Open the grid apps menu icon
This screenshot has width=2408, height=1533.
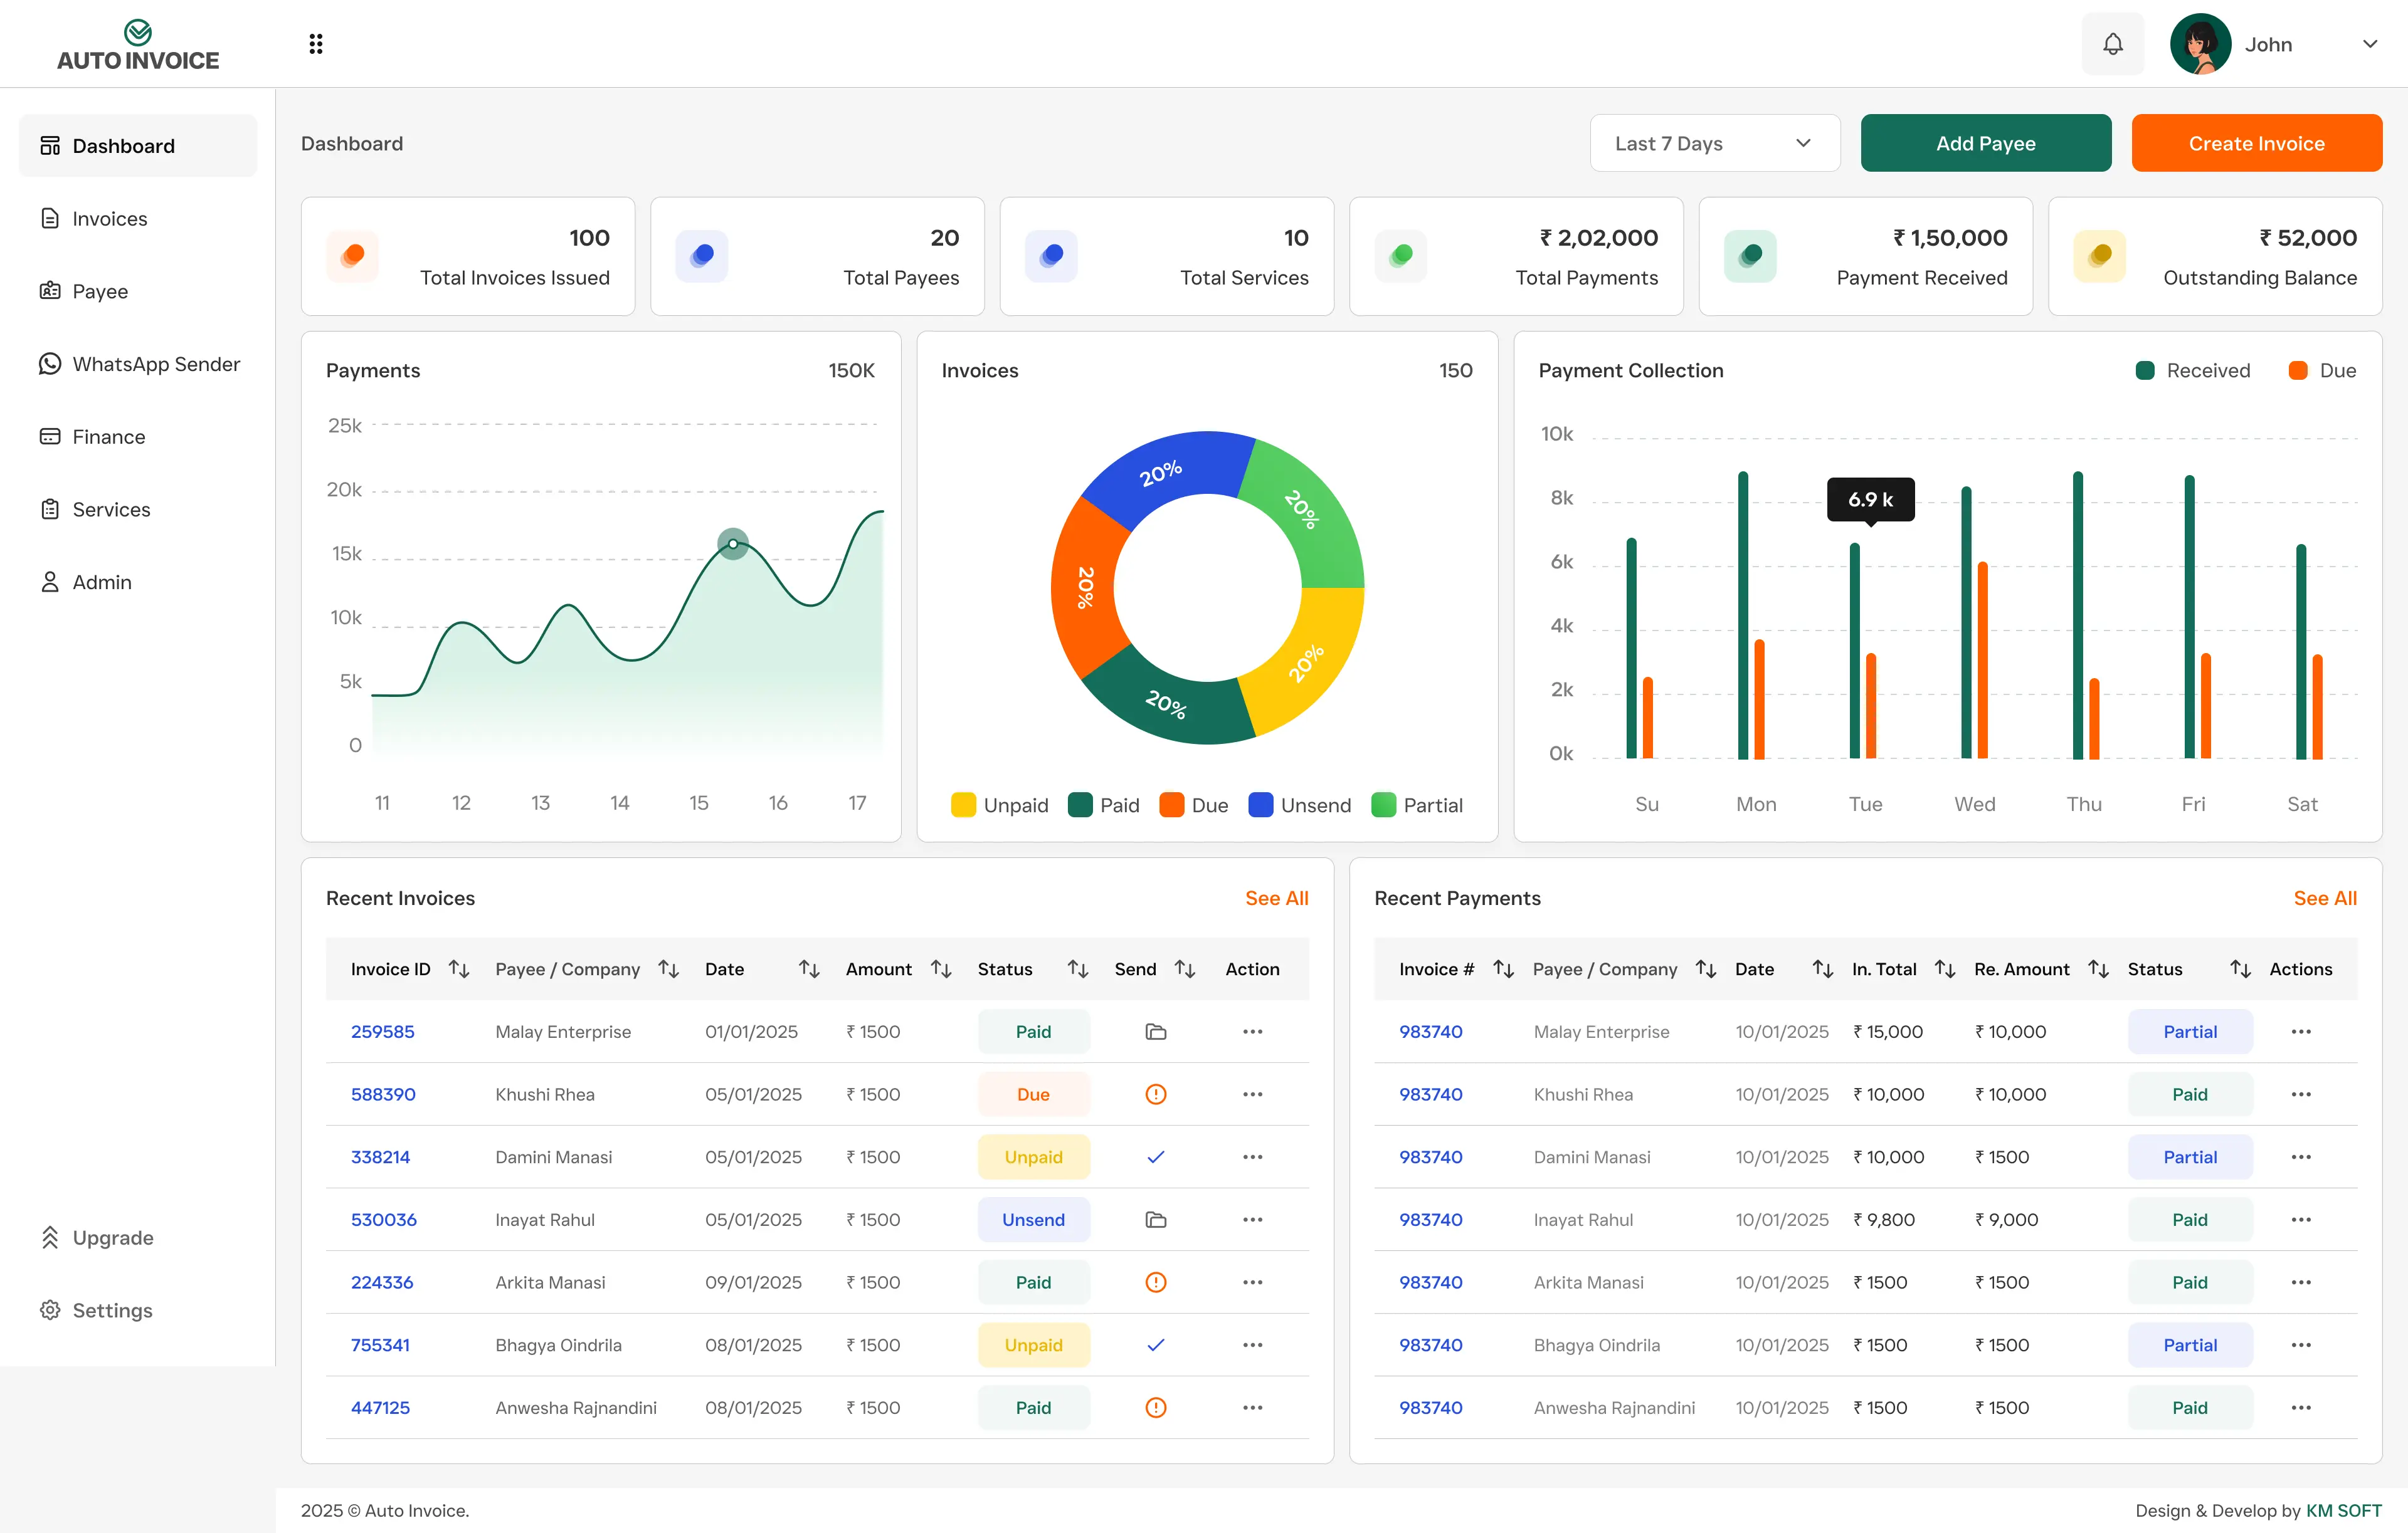[316, 44]
